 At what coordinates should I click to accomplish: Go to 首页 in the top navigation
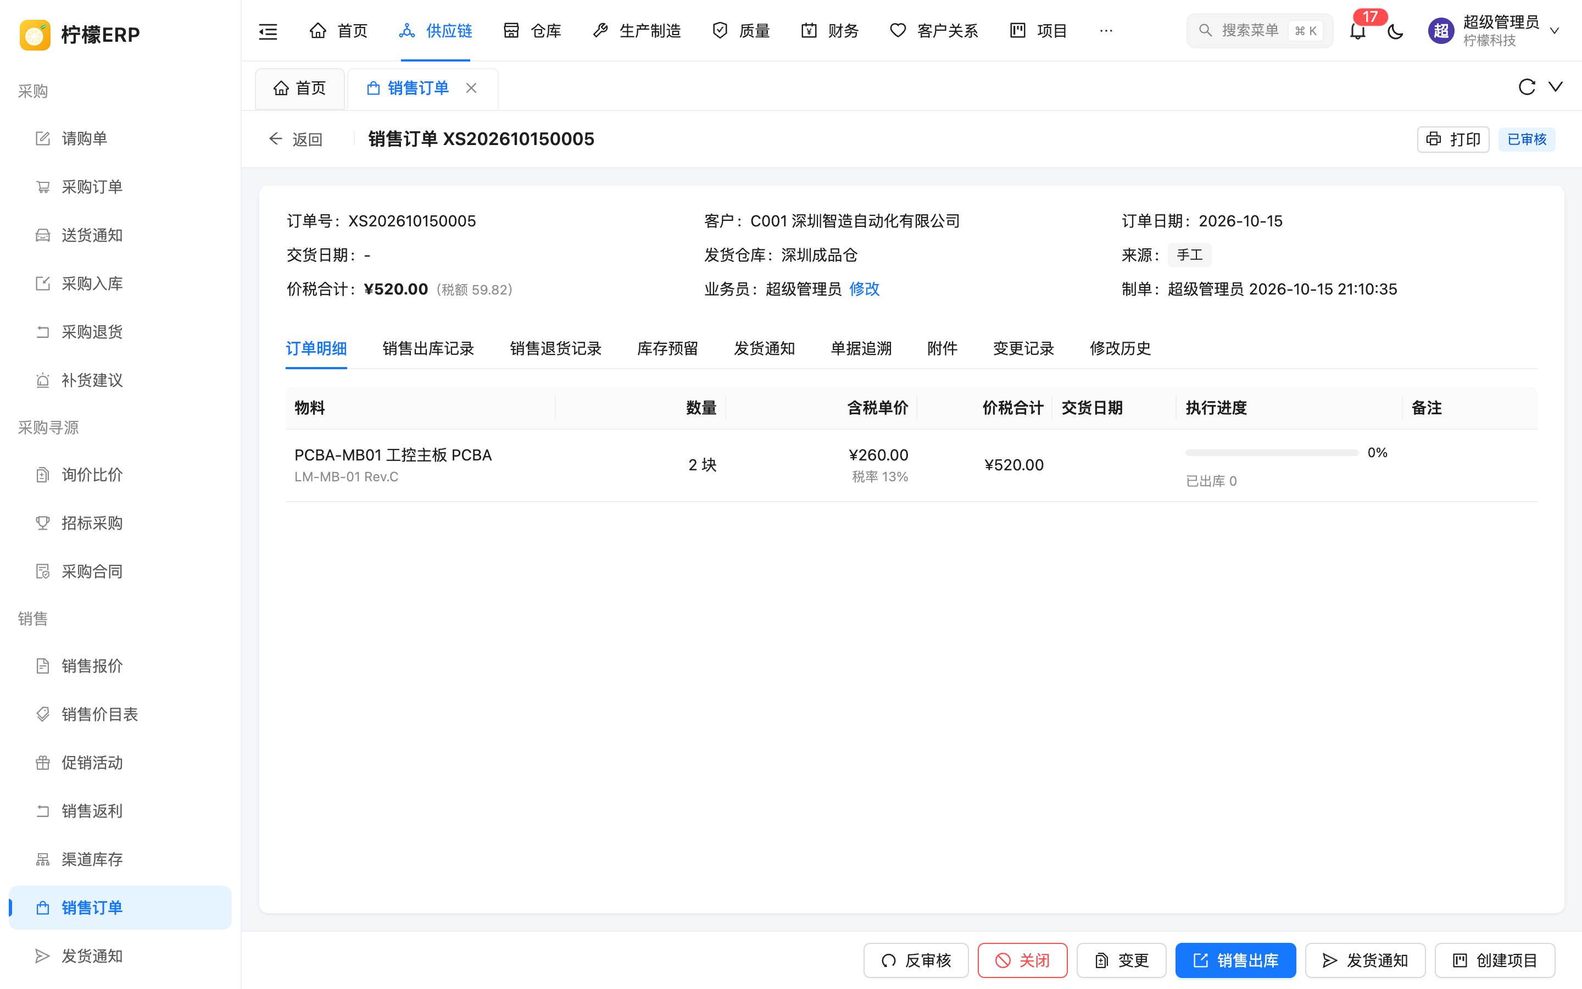pyautogui.click(x=338, y=31)
